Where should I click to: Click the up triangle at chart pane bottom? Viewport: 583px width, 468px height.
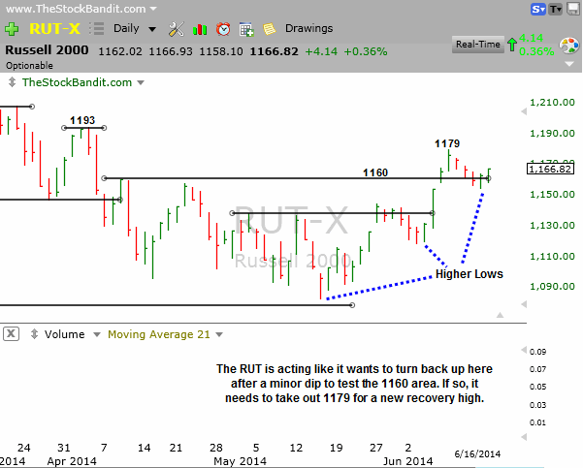[500, 315]
